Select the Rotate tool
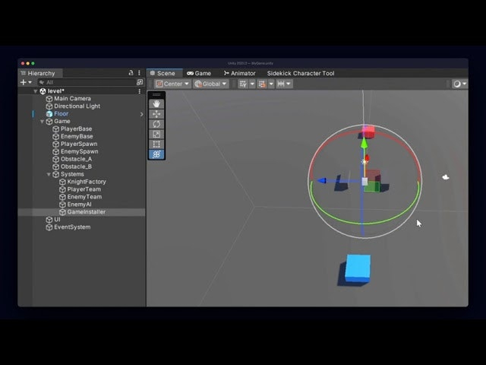Image resolution: width=486 pixels, height=365 pixels. point(156,124)
